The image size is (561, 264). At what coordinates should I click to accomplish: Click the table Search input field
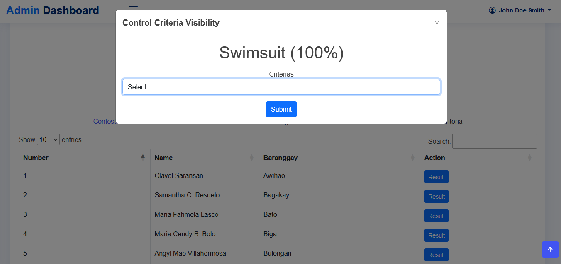[x=494, y=141]
